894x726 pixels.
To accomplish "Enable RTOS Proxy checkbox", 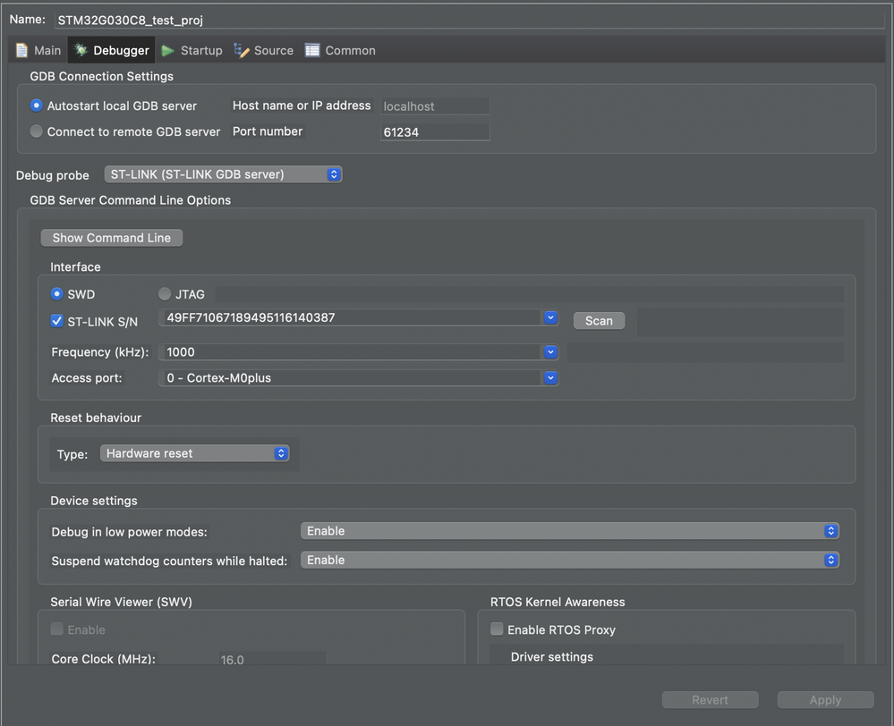I will click(497, 629).
